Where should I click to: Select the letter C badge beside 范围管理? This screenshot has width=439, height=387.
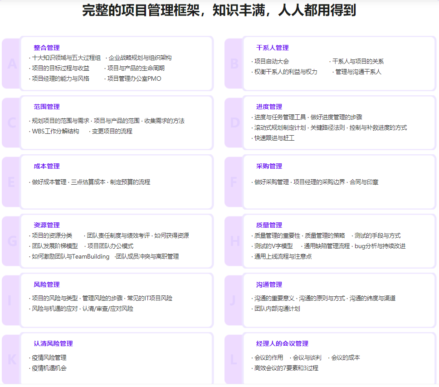click(x=12, y=122)
